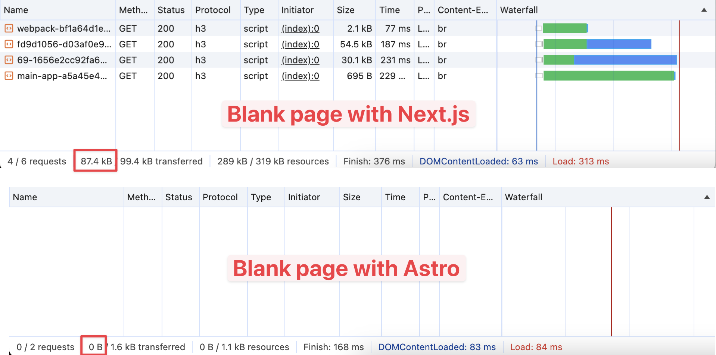Click the script icon beside webpack-bf1a64d1e
716x355 pixels.
(9, 28)
